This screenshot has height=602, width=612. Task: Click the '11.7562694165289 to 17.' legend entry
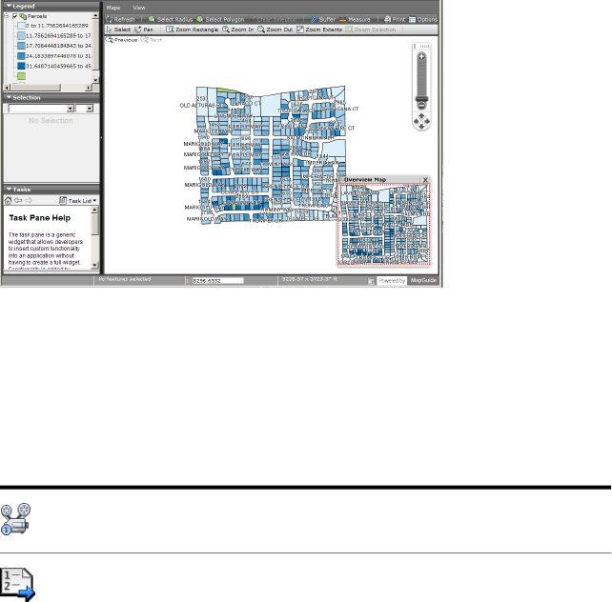pos(58,35)
